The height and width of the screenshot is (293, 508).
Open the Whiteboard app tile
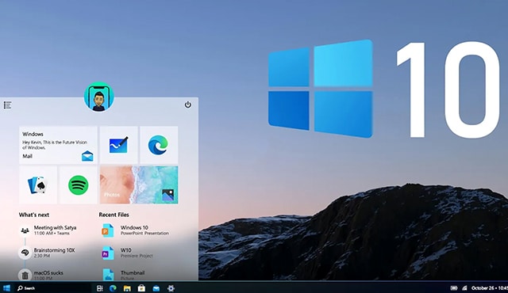coord(118,145)
